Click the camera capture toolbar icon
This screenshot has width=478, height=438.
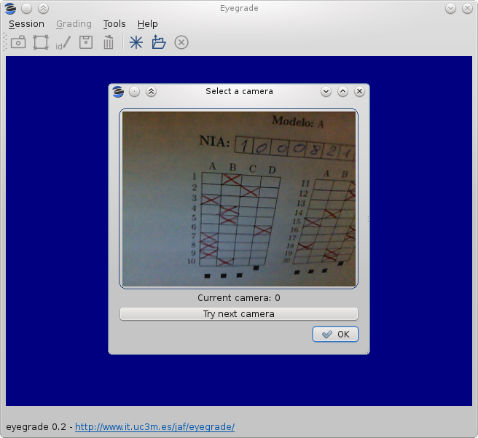click(x=18, y=42)
